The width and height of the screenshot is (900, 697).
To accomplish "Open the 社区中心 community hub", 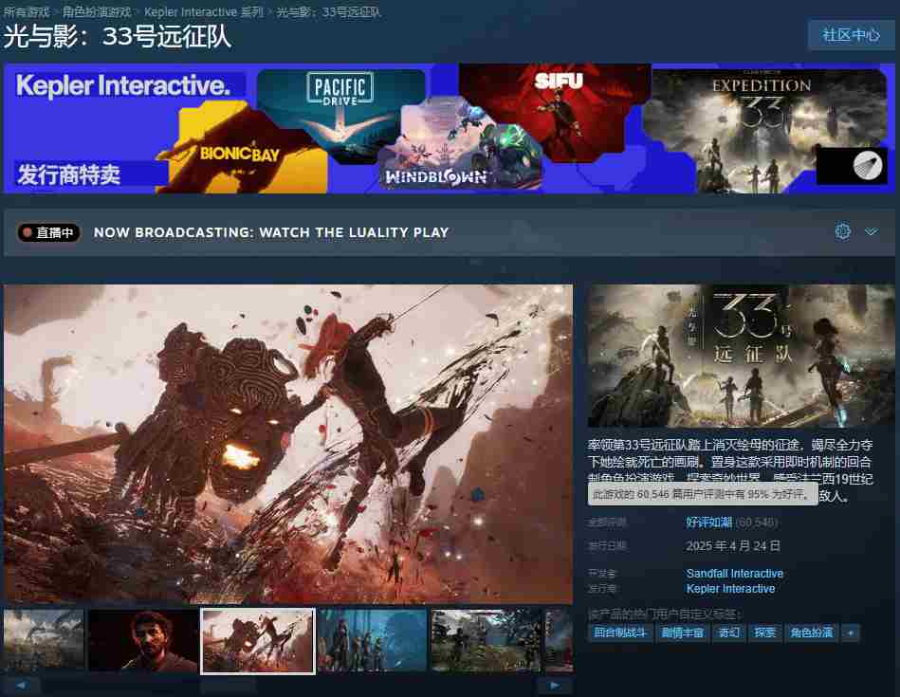I will [x=851, y=35].
